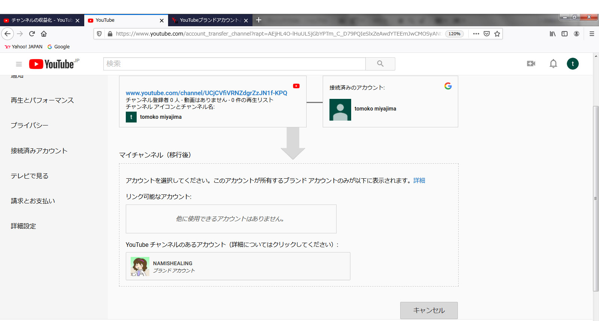Open テレビで見る settings
Viewport: 599px width, 321px height.
tap(30, 176)
